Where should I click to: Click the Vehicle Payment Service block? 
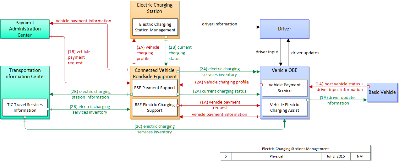(284, 88)
